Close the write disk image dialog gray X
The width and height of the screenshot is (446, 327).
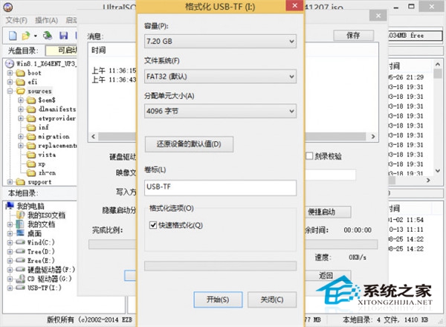378,16
